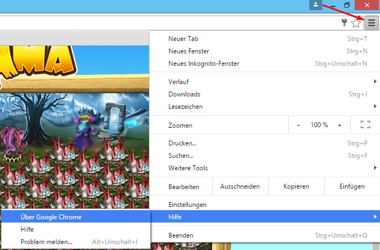380x250 pixels.
Task: Expand the highlighted Hilfe submenu
Action: tap(264, 217)
